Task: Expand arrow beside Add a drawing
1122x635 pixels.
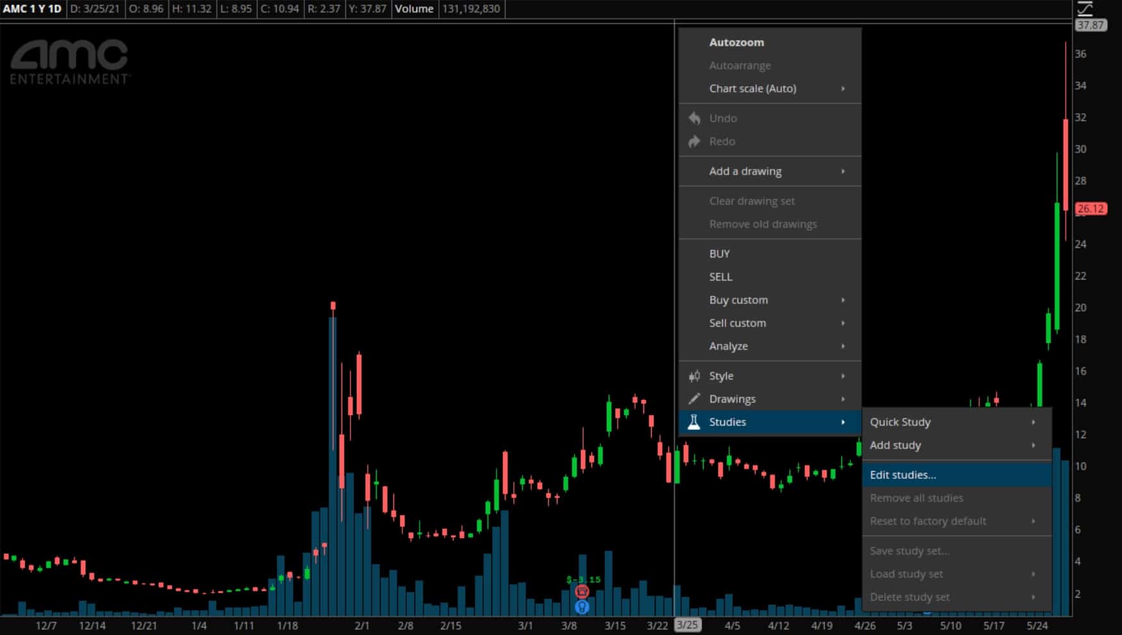Action: (843, 171)
